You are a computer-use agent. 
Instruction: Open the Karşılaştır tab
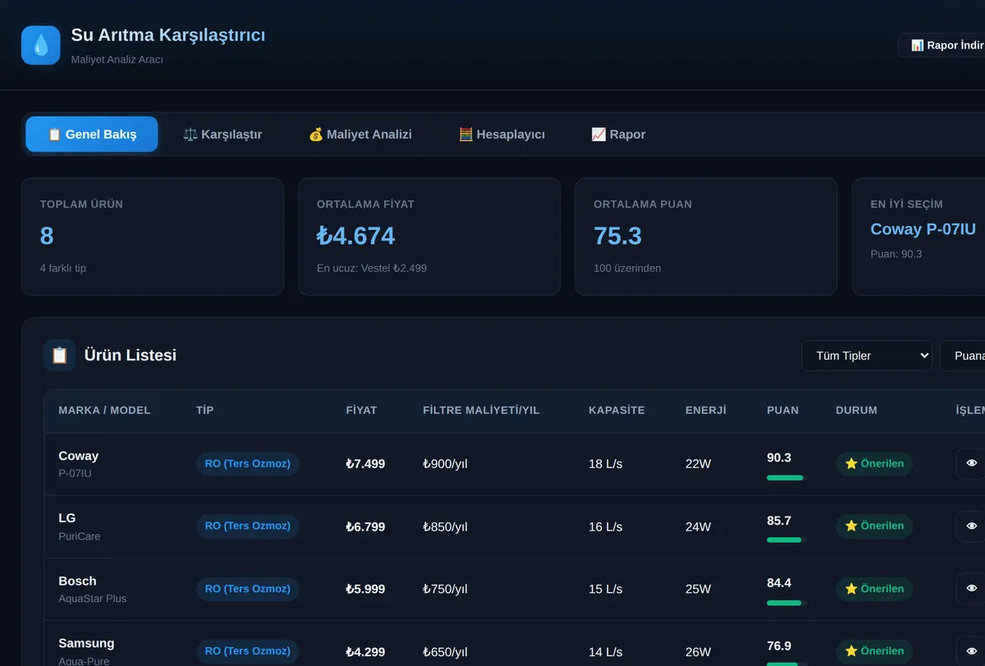click(x=222, y=134)
